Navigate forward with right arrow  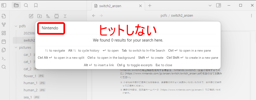point(101,16)
